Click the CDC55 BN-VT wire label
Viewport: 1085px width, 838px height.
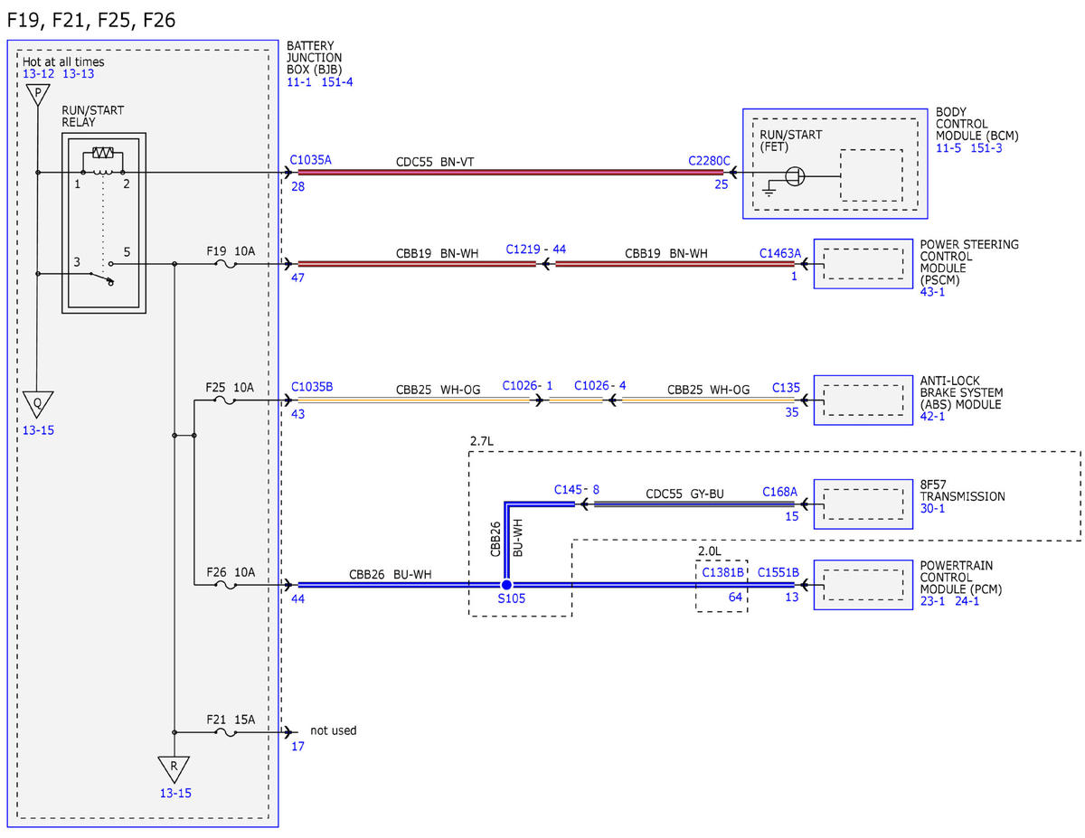435,162
